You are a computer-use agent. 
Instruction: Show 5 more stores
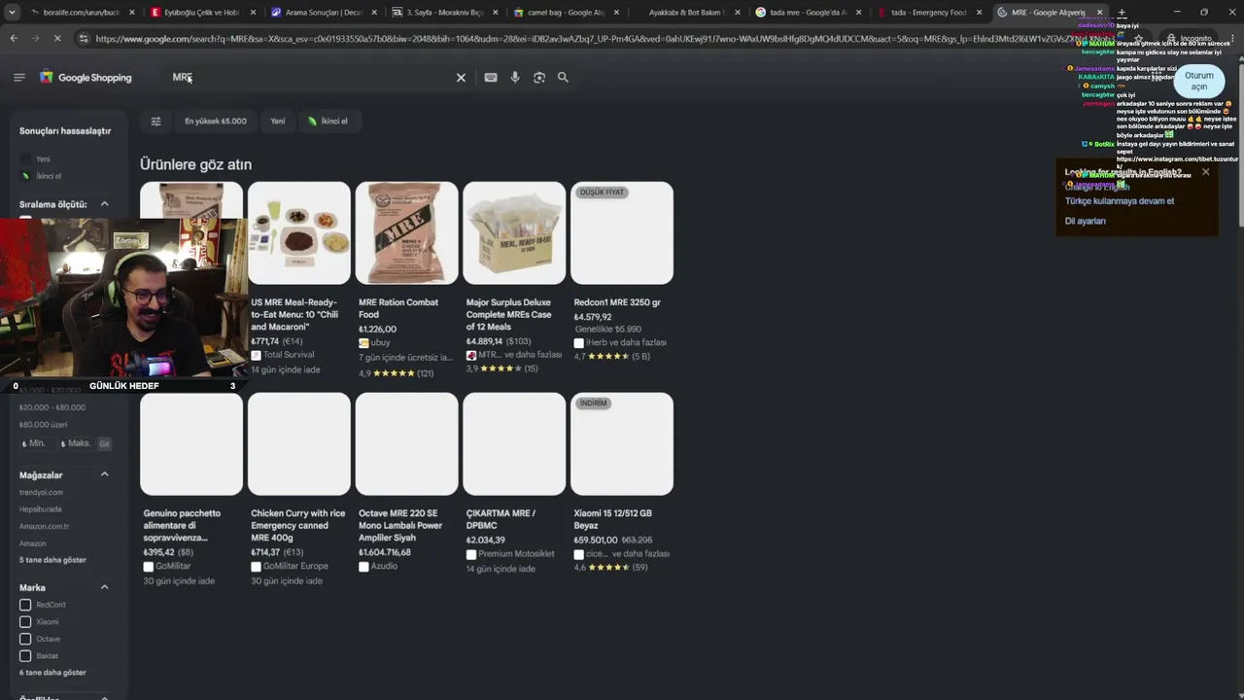52,560
